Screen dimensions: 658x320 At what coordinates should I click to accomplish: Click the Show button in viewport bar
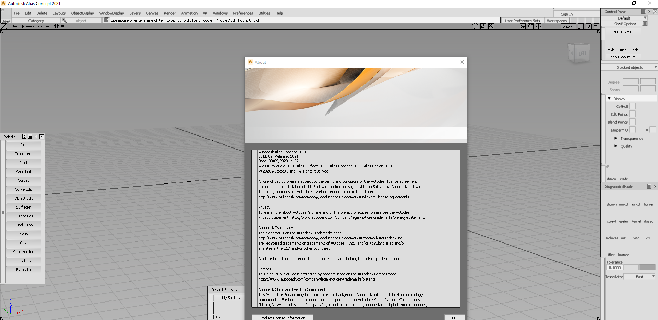[x=567, y=26]
